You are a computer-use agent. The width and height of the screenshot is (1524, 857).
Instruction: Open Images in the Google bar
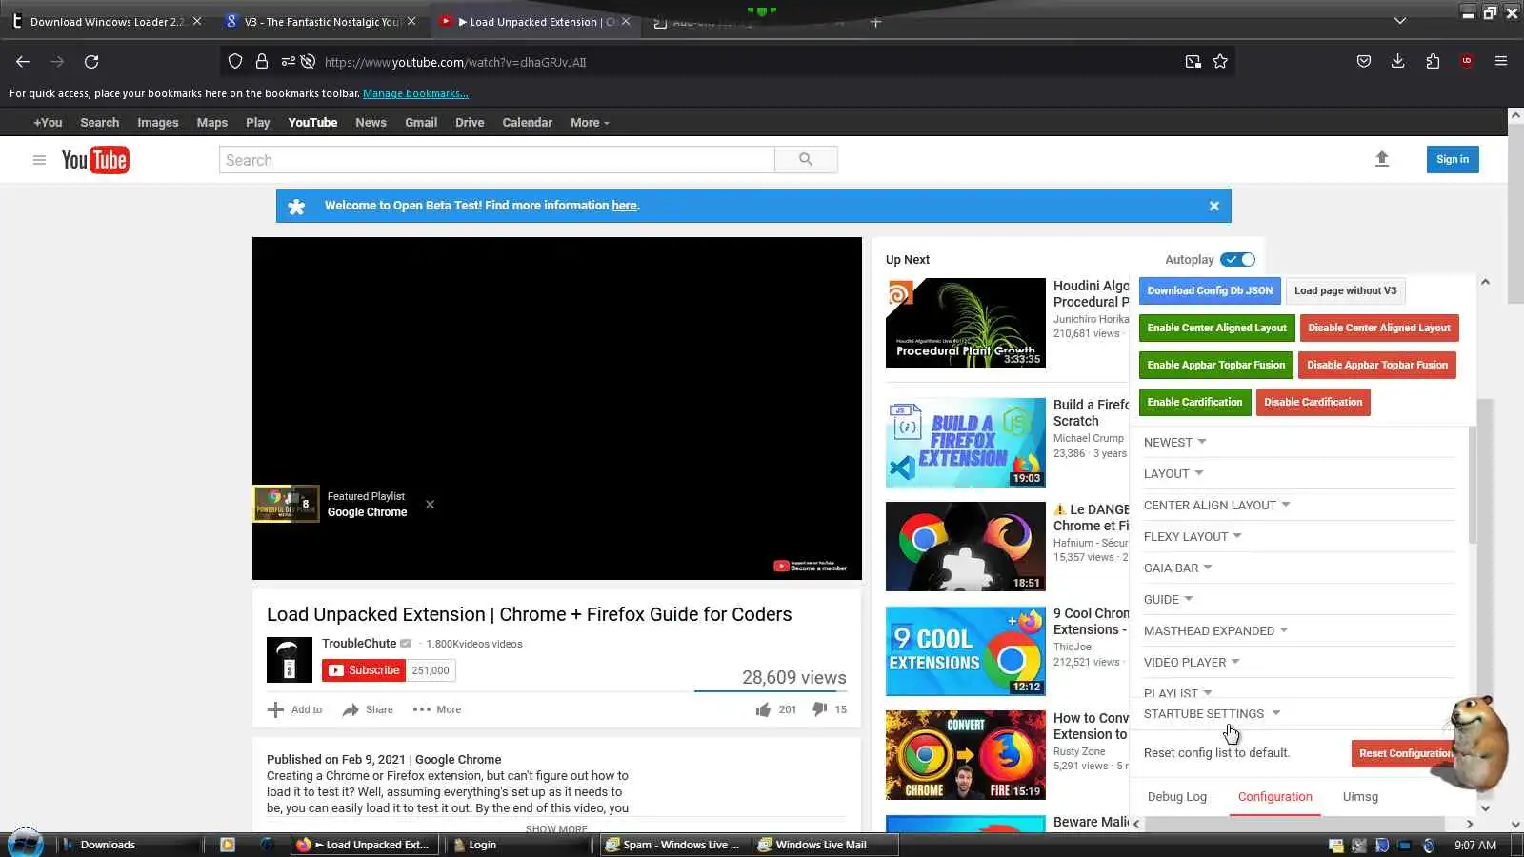pyautogui.click(x=158, y=123)
